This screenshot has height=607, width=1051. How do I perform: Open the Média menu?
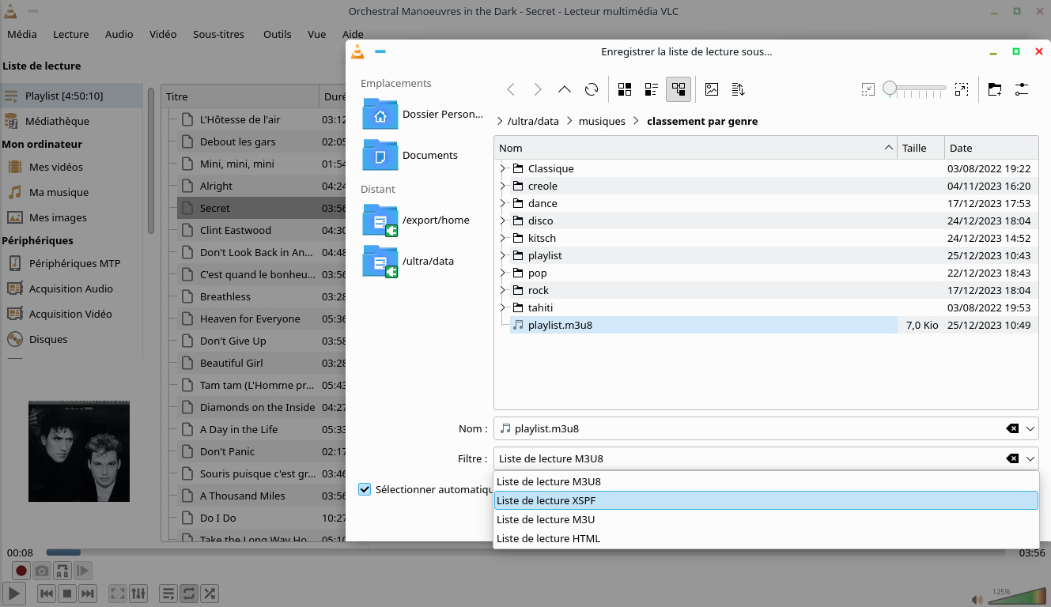(x=22, y=34)
